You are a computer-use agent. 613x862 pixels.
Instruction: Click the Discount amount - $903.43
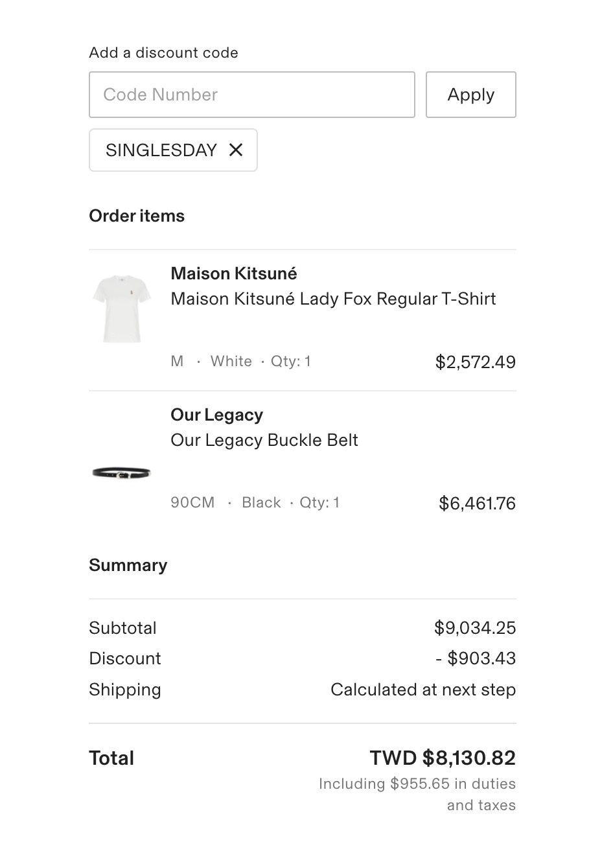click(476, 658)
